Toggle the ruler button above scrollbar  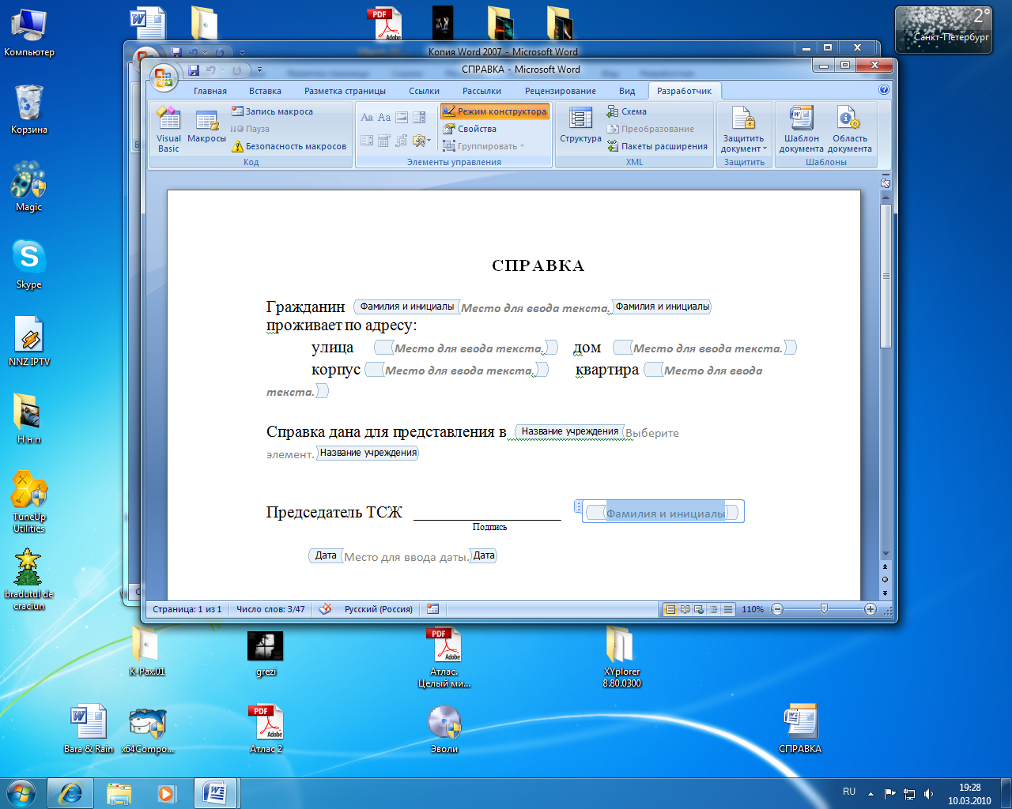[885, 182]
